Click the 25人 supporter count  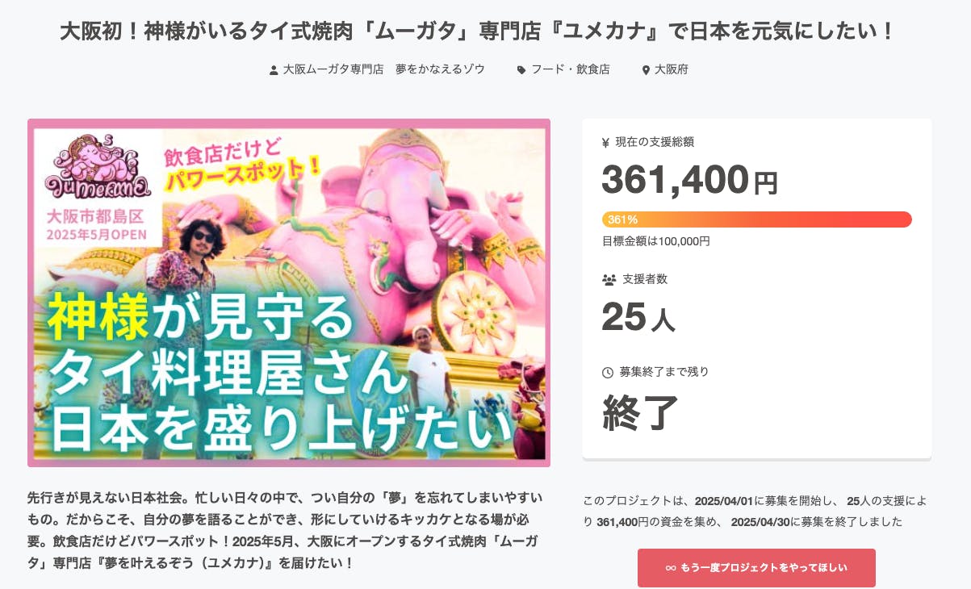click(638, 318)
